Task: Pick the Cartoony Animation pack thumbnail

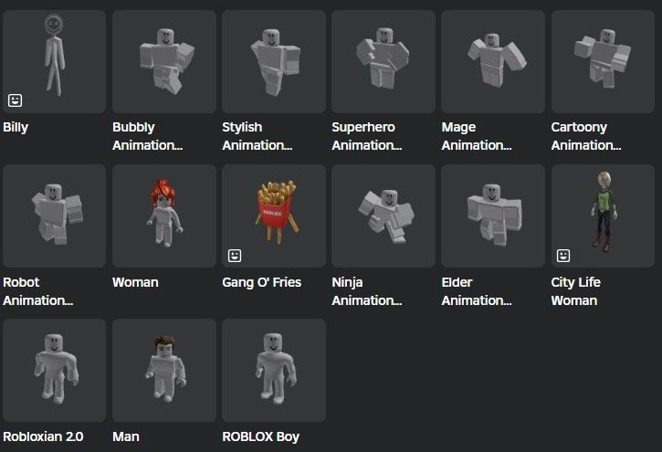Action: pos(603,61)
